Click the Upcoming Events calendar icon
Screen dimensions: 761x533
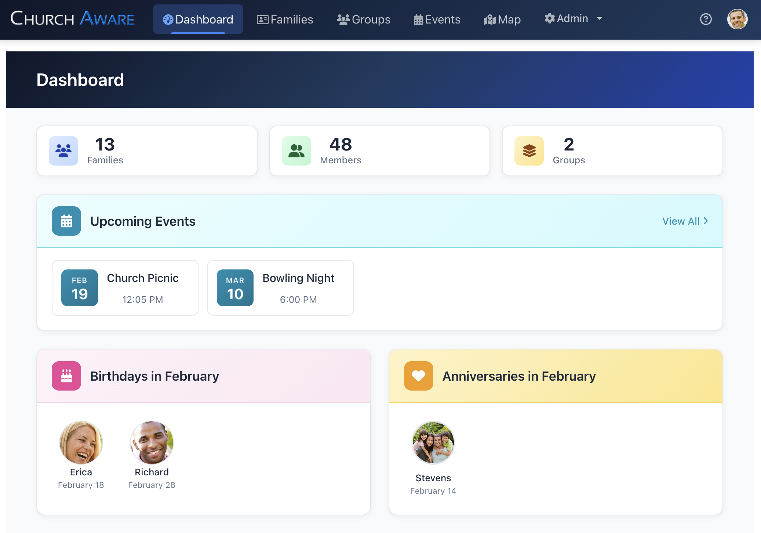pos(66,221)
